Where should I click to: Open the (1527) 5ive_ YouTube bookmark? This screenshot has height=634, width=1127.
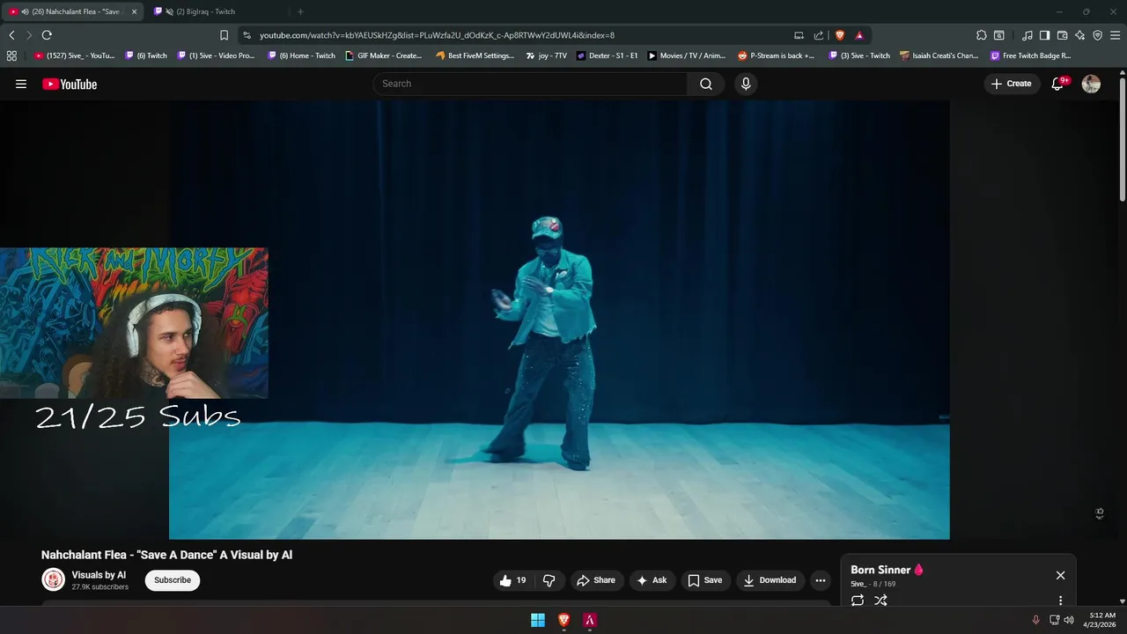(75, 55)
